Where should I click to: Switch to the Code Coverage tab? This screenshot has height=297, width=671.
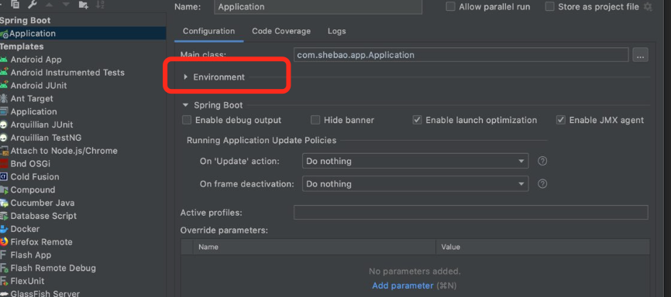point(281,31)
